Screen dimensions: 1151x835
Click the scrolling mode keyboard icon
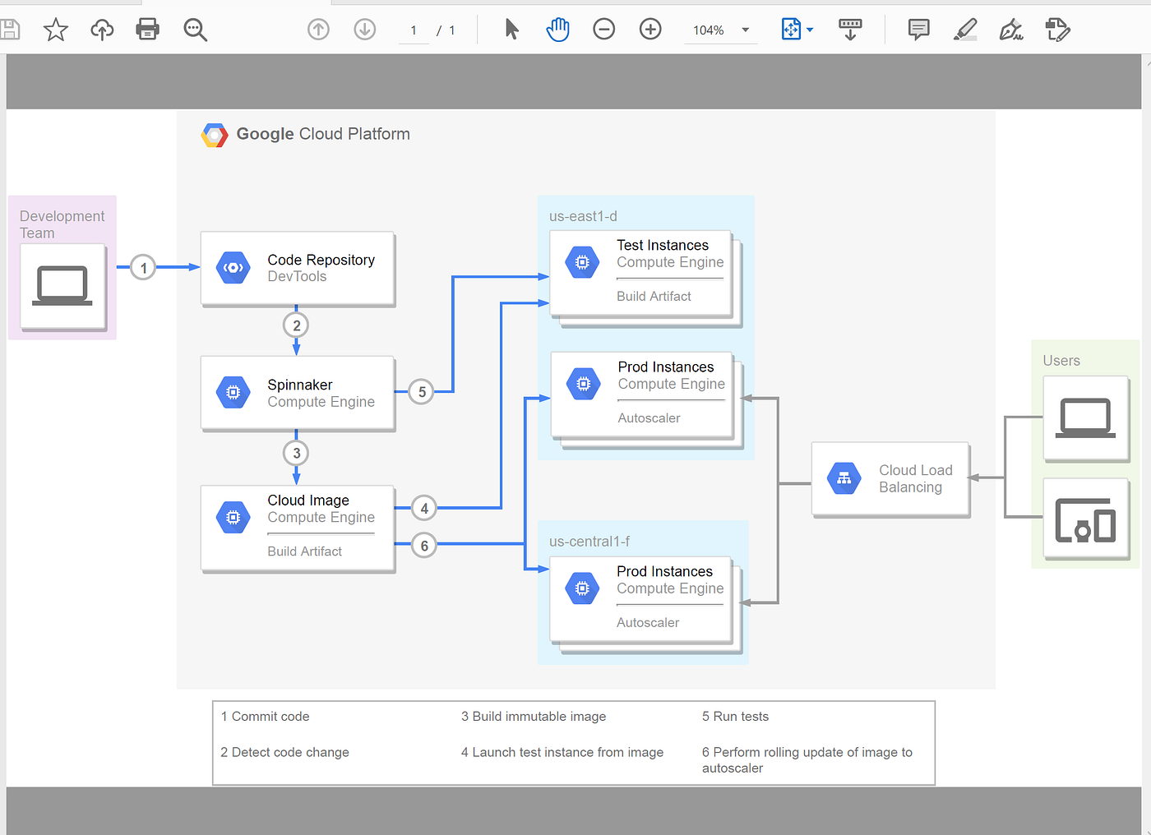pos(850,30)
